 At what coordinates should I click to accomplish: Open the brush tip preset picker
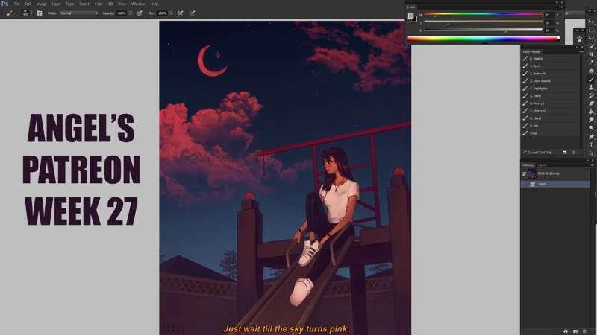[25, 13]
